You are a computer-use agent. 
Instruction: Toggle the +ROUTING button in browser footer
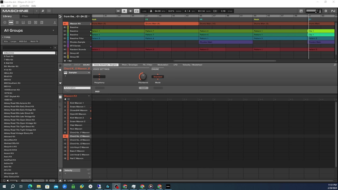tap(26, 180)
